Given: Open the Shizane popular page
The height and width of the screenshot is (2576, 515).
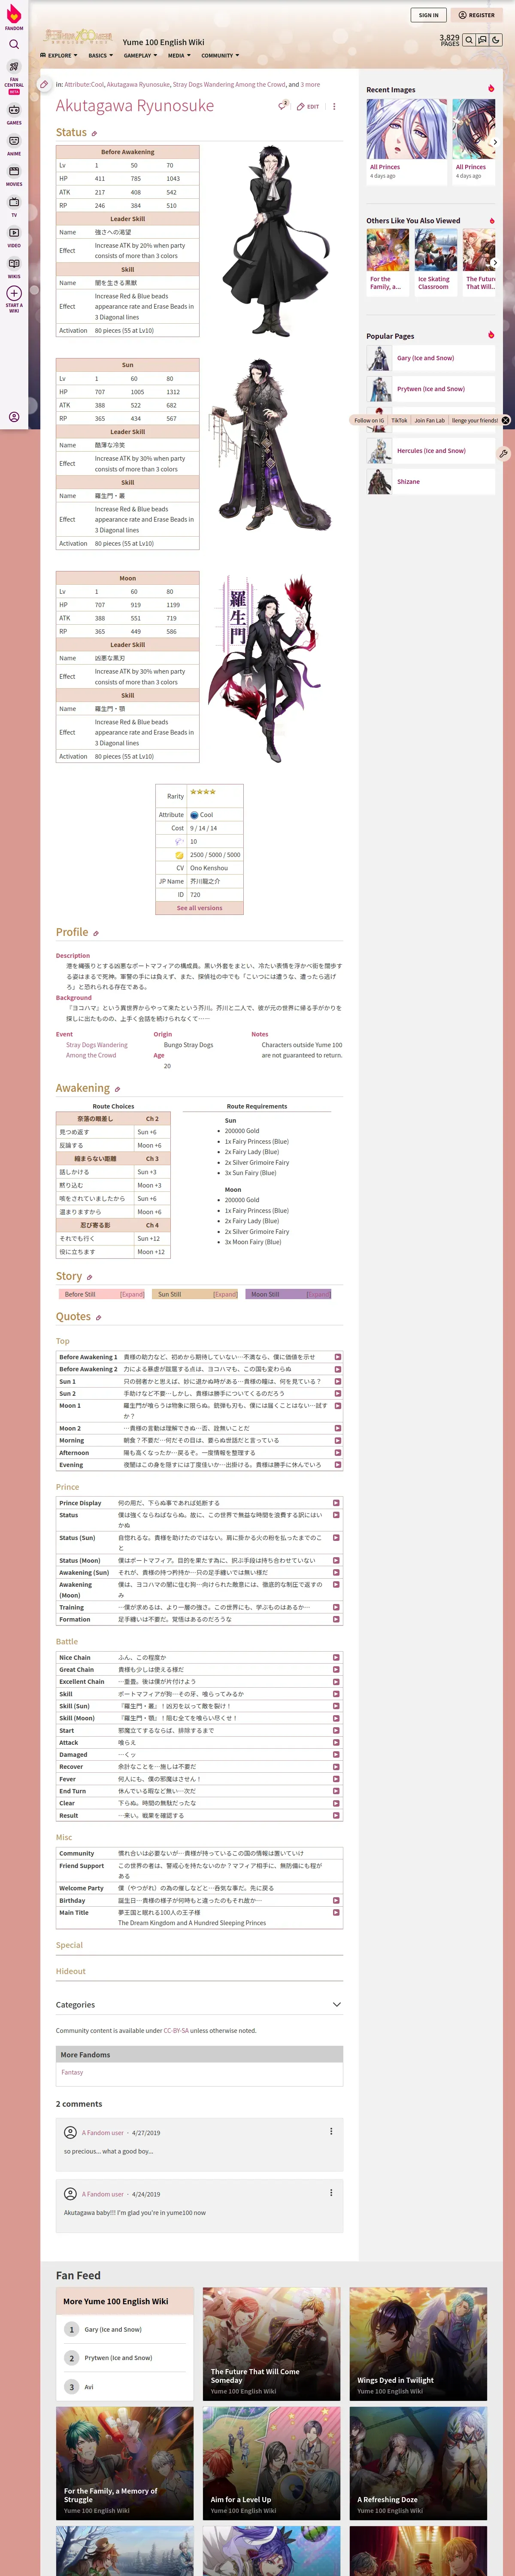Looking at the screenshot, I should (408, 482).
